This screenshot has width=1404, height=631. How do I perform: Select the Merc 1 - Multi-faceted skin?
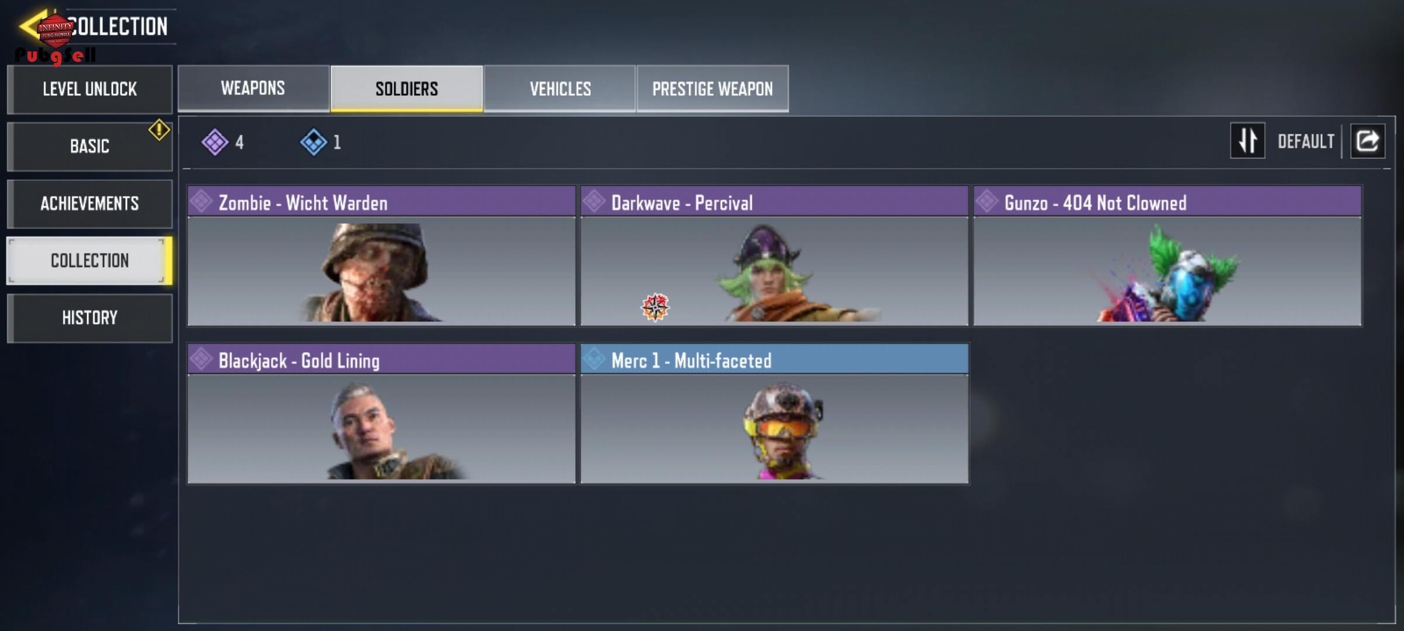pyautogui.click(x=775, y=414)
